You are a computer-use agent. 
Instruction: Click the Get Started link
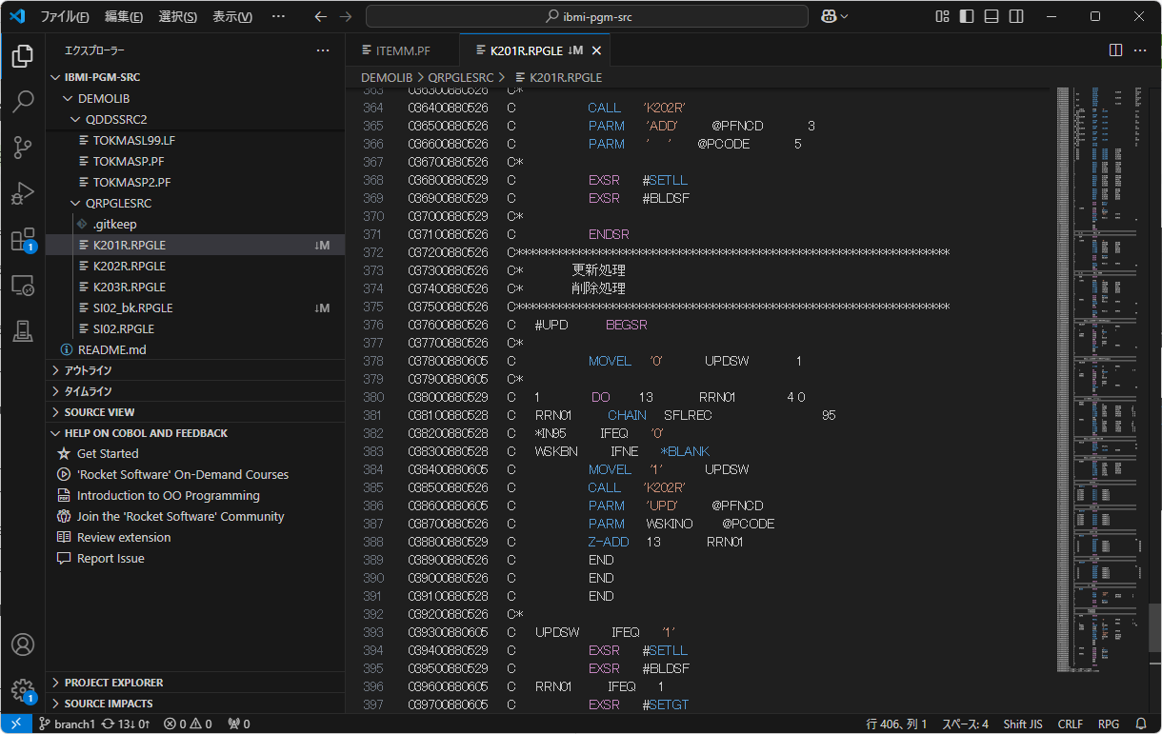(108, 454)
